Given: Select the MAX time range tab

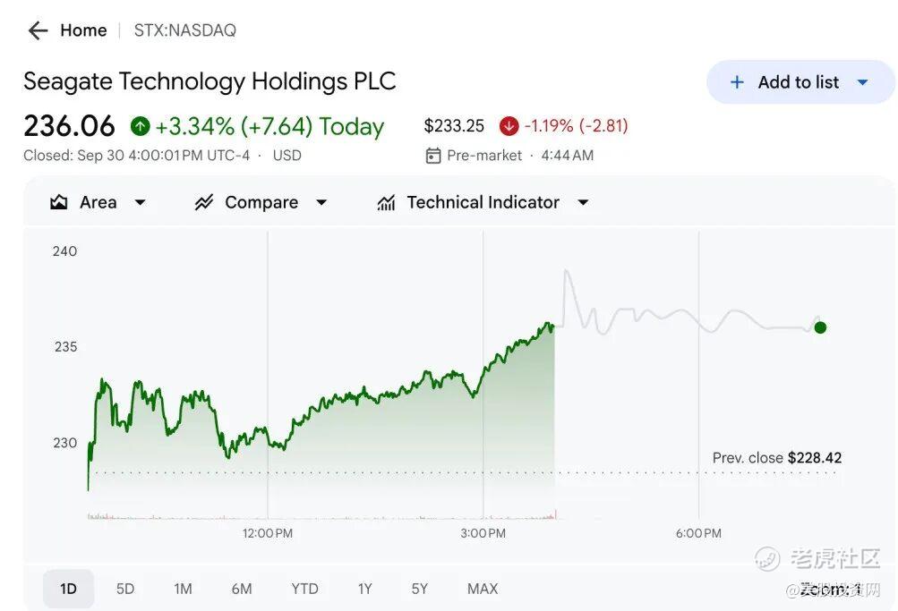Looking at the screenshot, I should [x=483, y=589].
